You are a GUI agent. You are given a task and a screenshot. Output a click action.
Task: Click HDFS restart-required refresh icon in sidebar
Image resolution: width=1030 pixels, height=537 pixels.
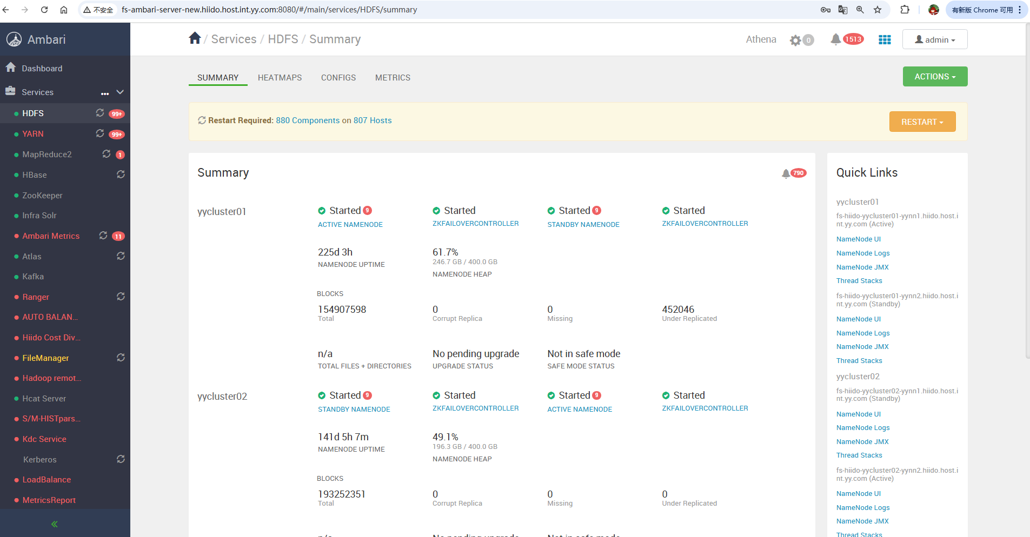(100, 113)
